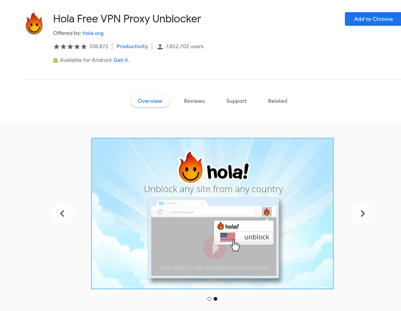Click the Get it. Android link
Viewport: 401px width, 311px height.
[121, 60]
